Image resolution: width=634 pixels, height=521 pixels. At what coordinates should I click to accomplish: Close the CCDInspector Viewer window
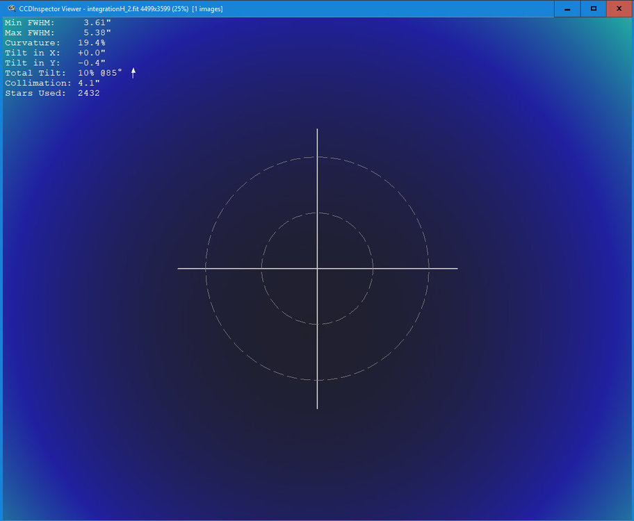click(x=619, y=8)
